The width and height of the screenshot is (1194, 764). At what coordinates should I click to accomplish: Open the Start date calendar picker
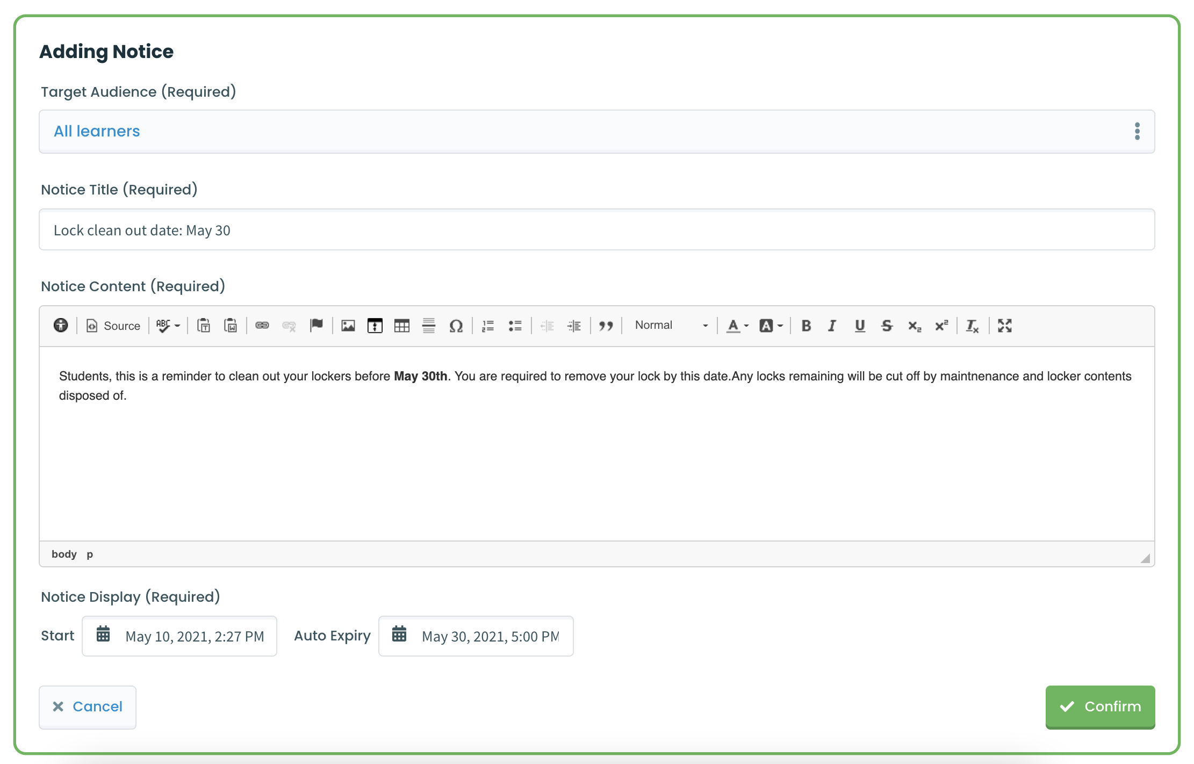coord(103,634)
